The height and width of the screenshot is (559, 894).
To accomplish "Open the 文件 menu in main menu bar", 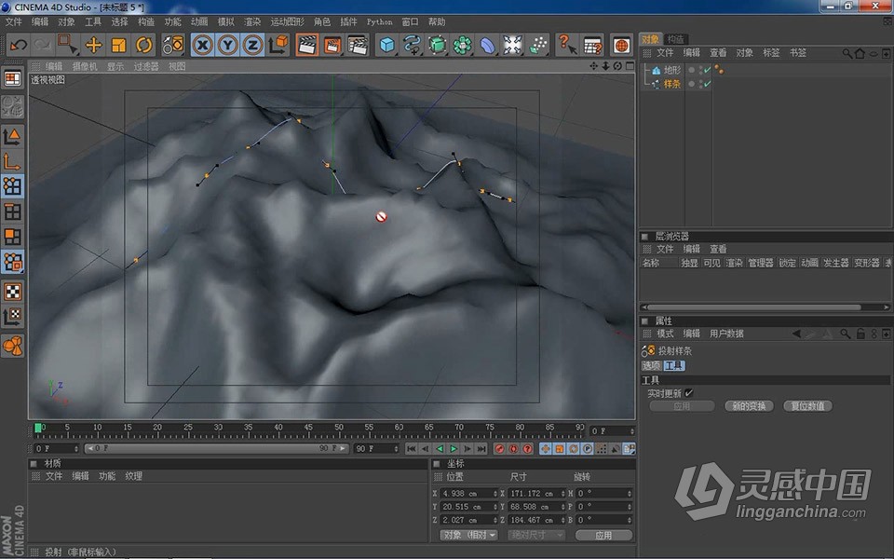I will (13, 21).
